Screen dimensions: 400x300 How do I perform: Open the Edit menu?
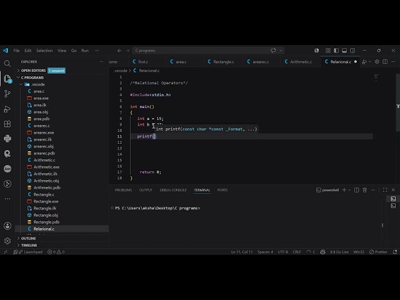(x=27, y=51)
